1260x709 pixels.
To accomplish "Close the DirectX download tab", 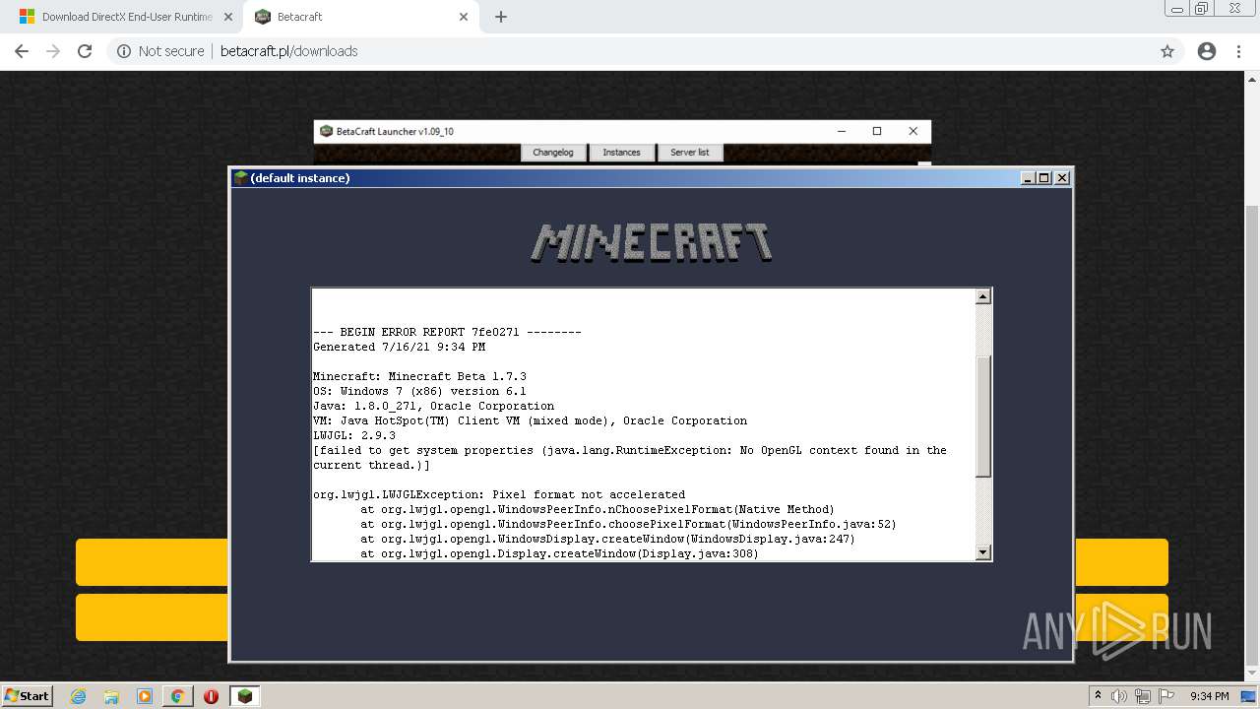I will coord(228,17).
